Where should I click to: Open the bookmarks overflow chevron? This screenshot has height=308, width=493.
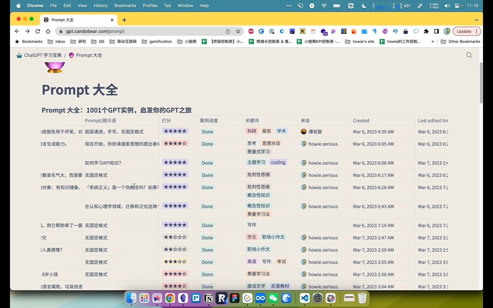click(433, 41)
